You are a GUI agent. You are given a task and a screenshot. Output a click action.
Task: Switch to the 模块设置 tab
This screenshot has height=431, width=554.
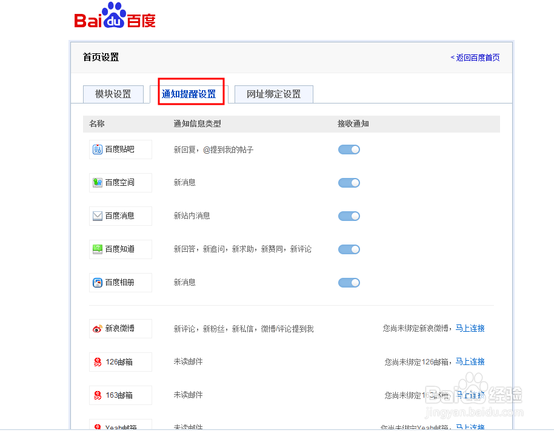tap(113, 94)
